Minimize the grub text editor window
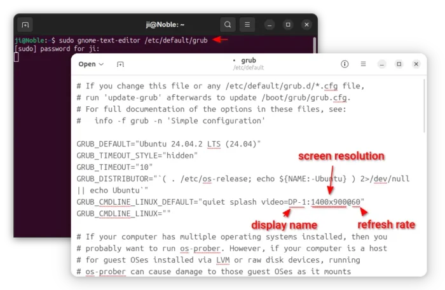The height and width of the screenshot is (290, 445). click(x=381, y=64)
